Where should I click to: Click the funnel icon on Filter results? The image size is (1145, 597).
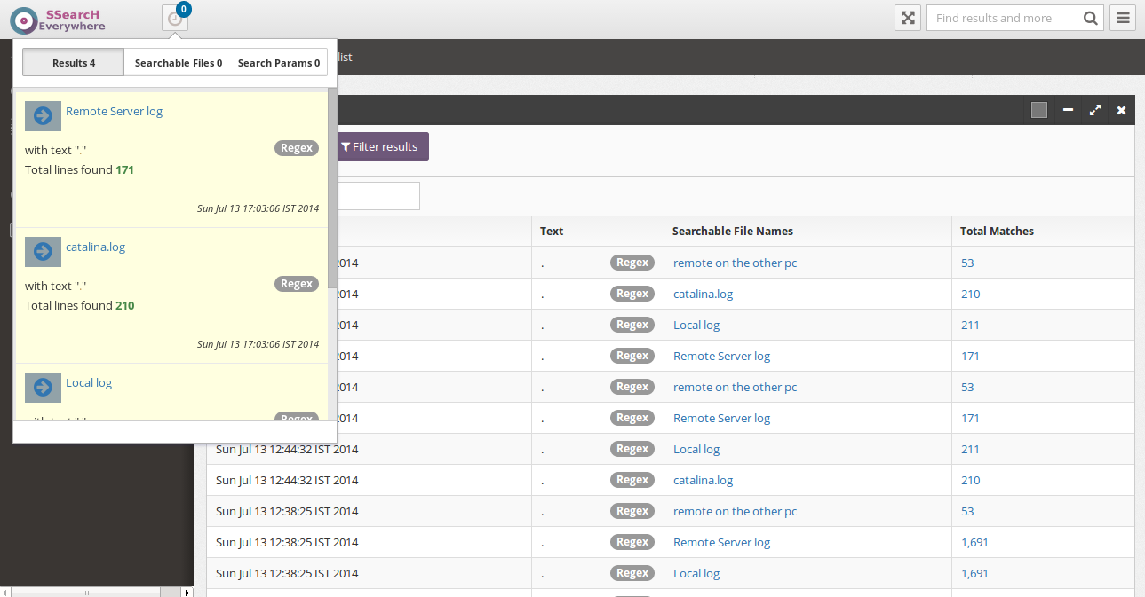pyautogui.click(x=346, y=146)
